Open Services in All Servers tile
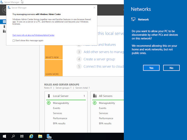 click(103, 113)
